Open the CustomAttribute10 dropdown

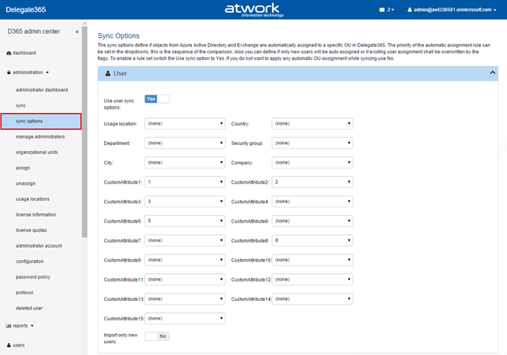(312, 260)
